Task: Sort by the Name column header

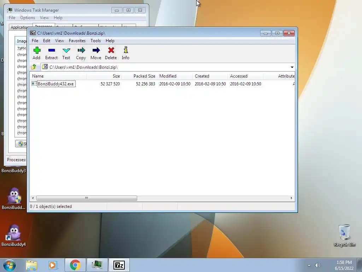Action: [x=58, y=76]
